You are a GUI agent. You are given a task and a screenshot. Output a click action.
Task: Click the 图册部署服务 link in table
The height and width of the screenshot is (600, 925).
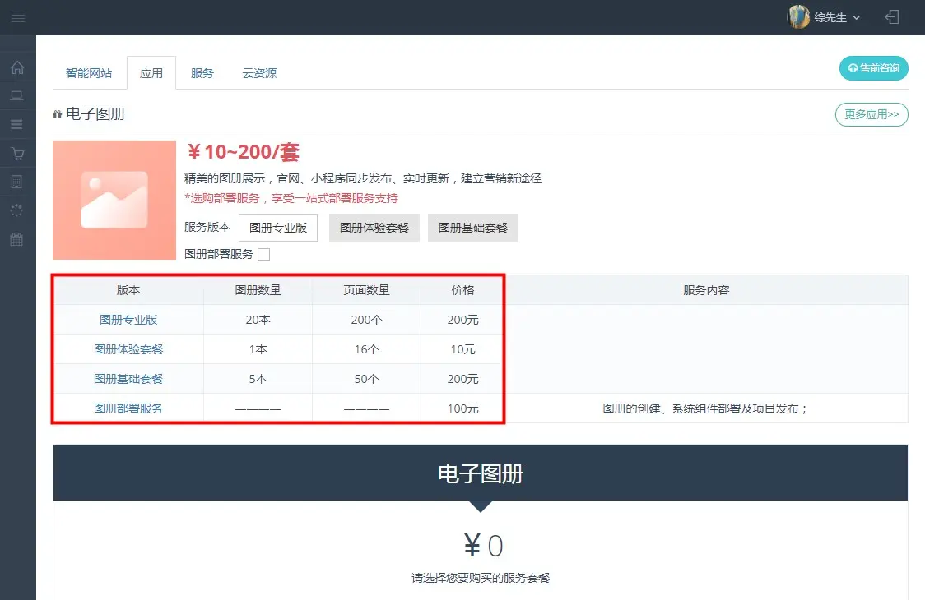128,408
